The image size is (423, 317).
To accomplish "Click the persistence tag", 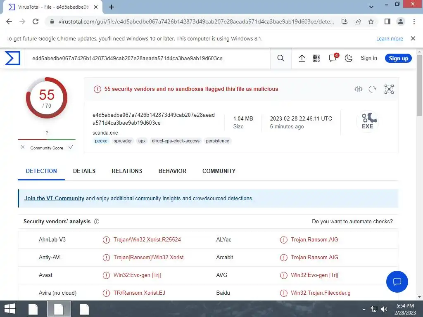I will click(x=217, y=141).
